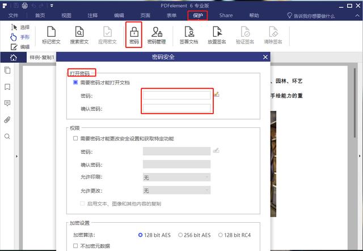Screen dimensions: 363x251
Task: Click the 签署文档 sign document icon
Action: [189, 35]
